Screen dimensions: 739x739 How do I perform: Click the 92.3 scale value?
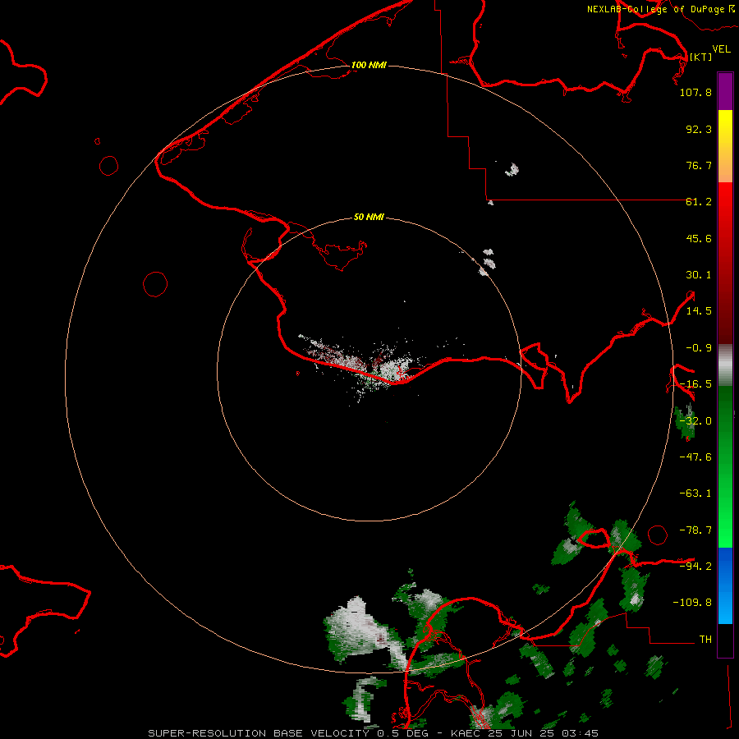tap(699, 129)
